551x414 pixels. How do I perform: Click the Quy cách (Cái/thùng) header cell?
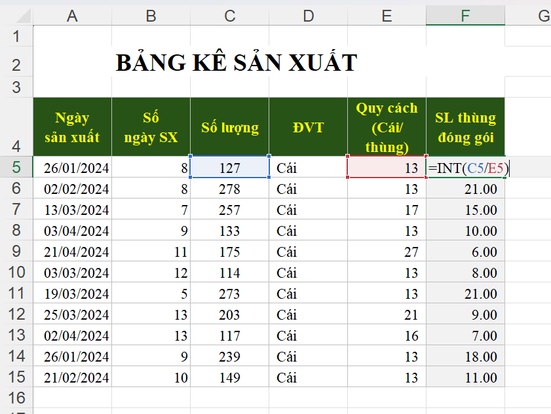pos(387,127)
